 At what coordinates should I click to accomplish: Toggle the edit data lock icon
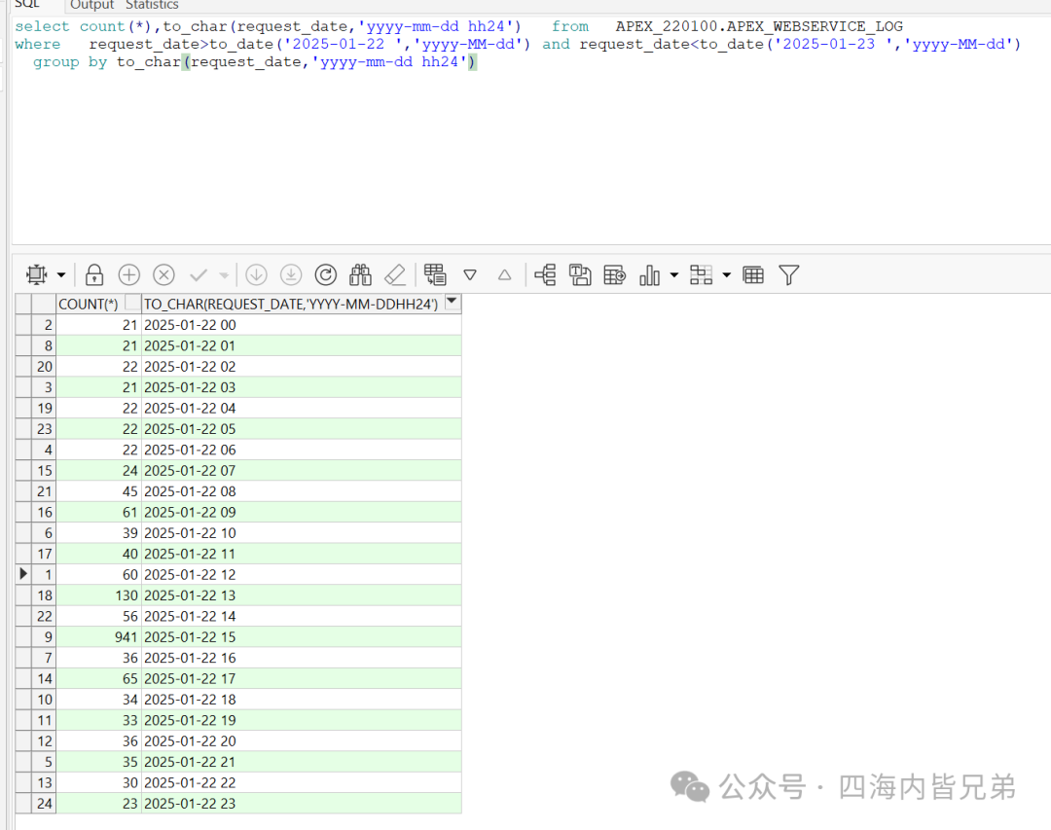coord(94,274)
